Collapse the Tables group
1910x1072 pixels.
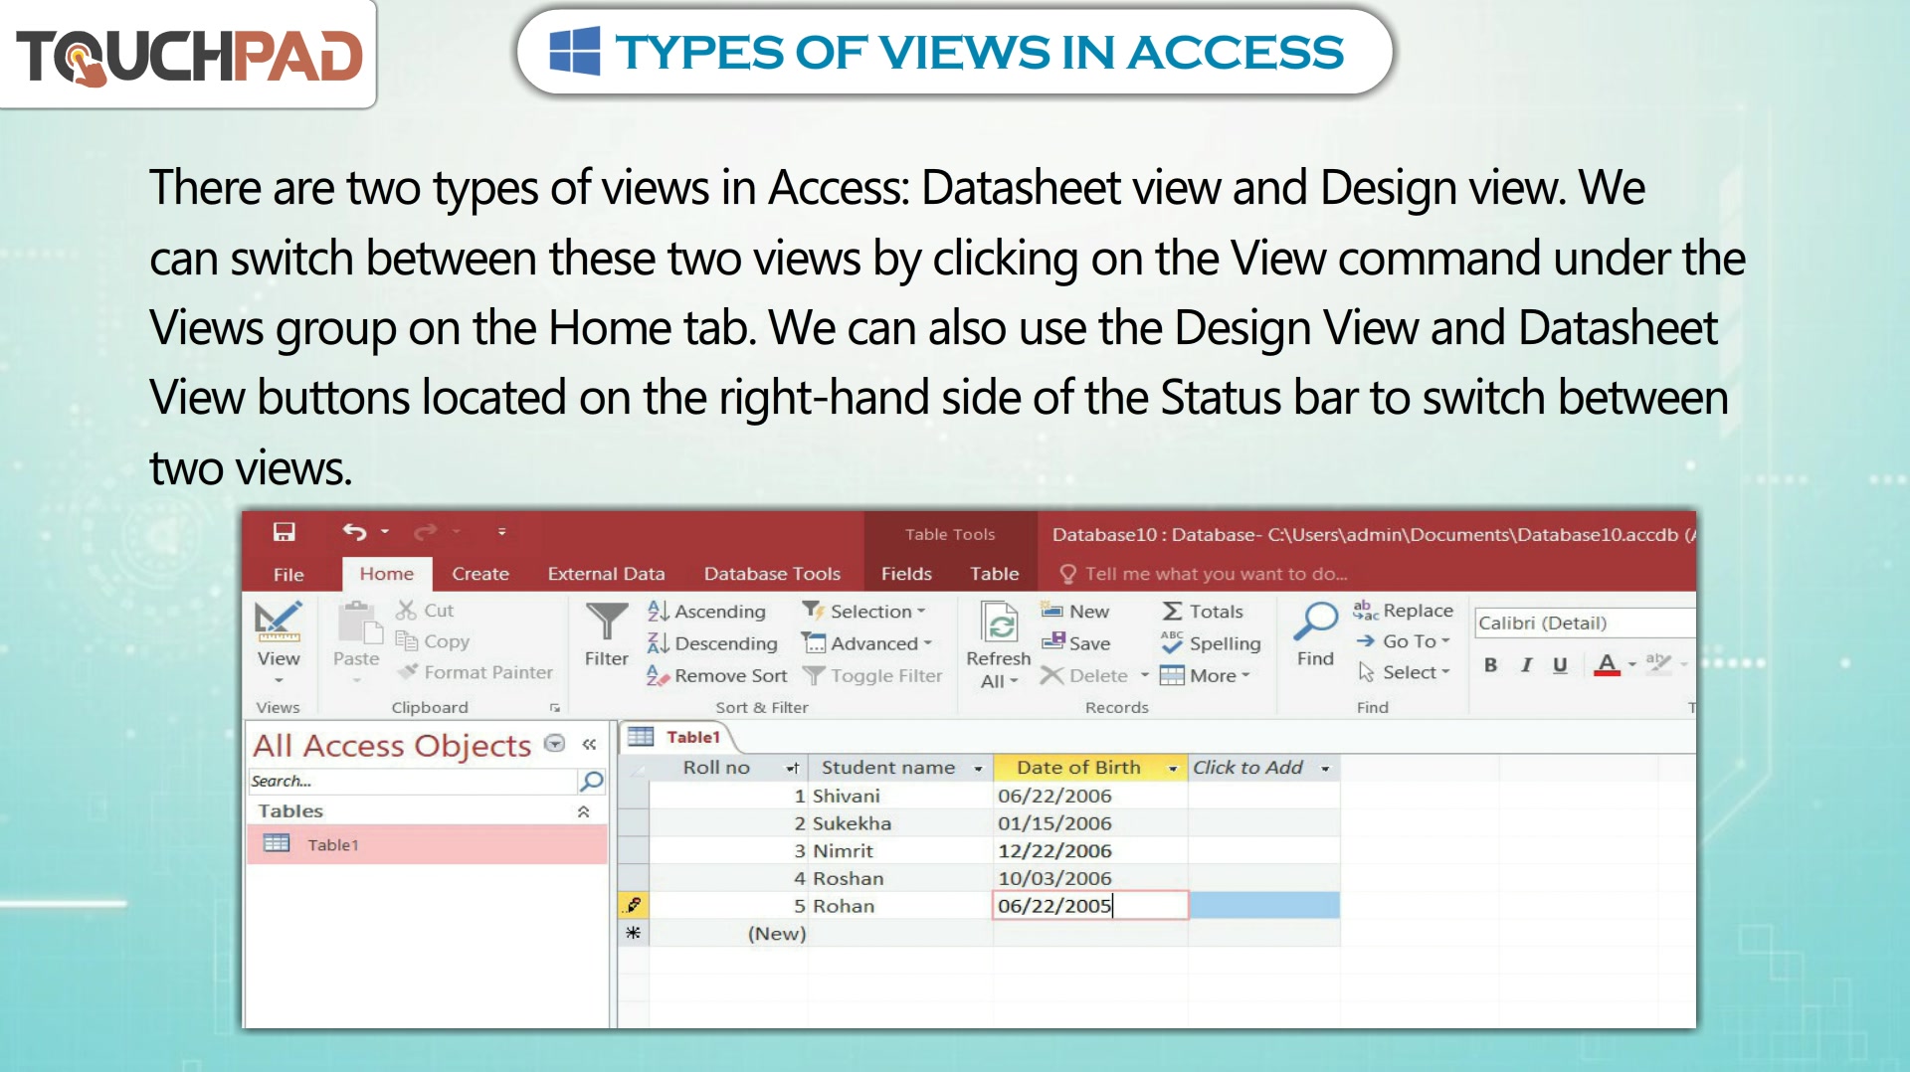(x=584, y=811)
